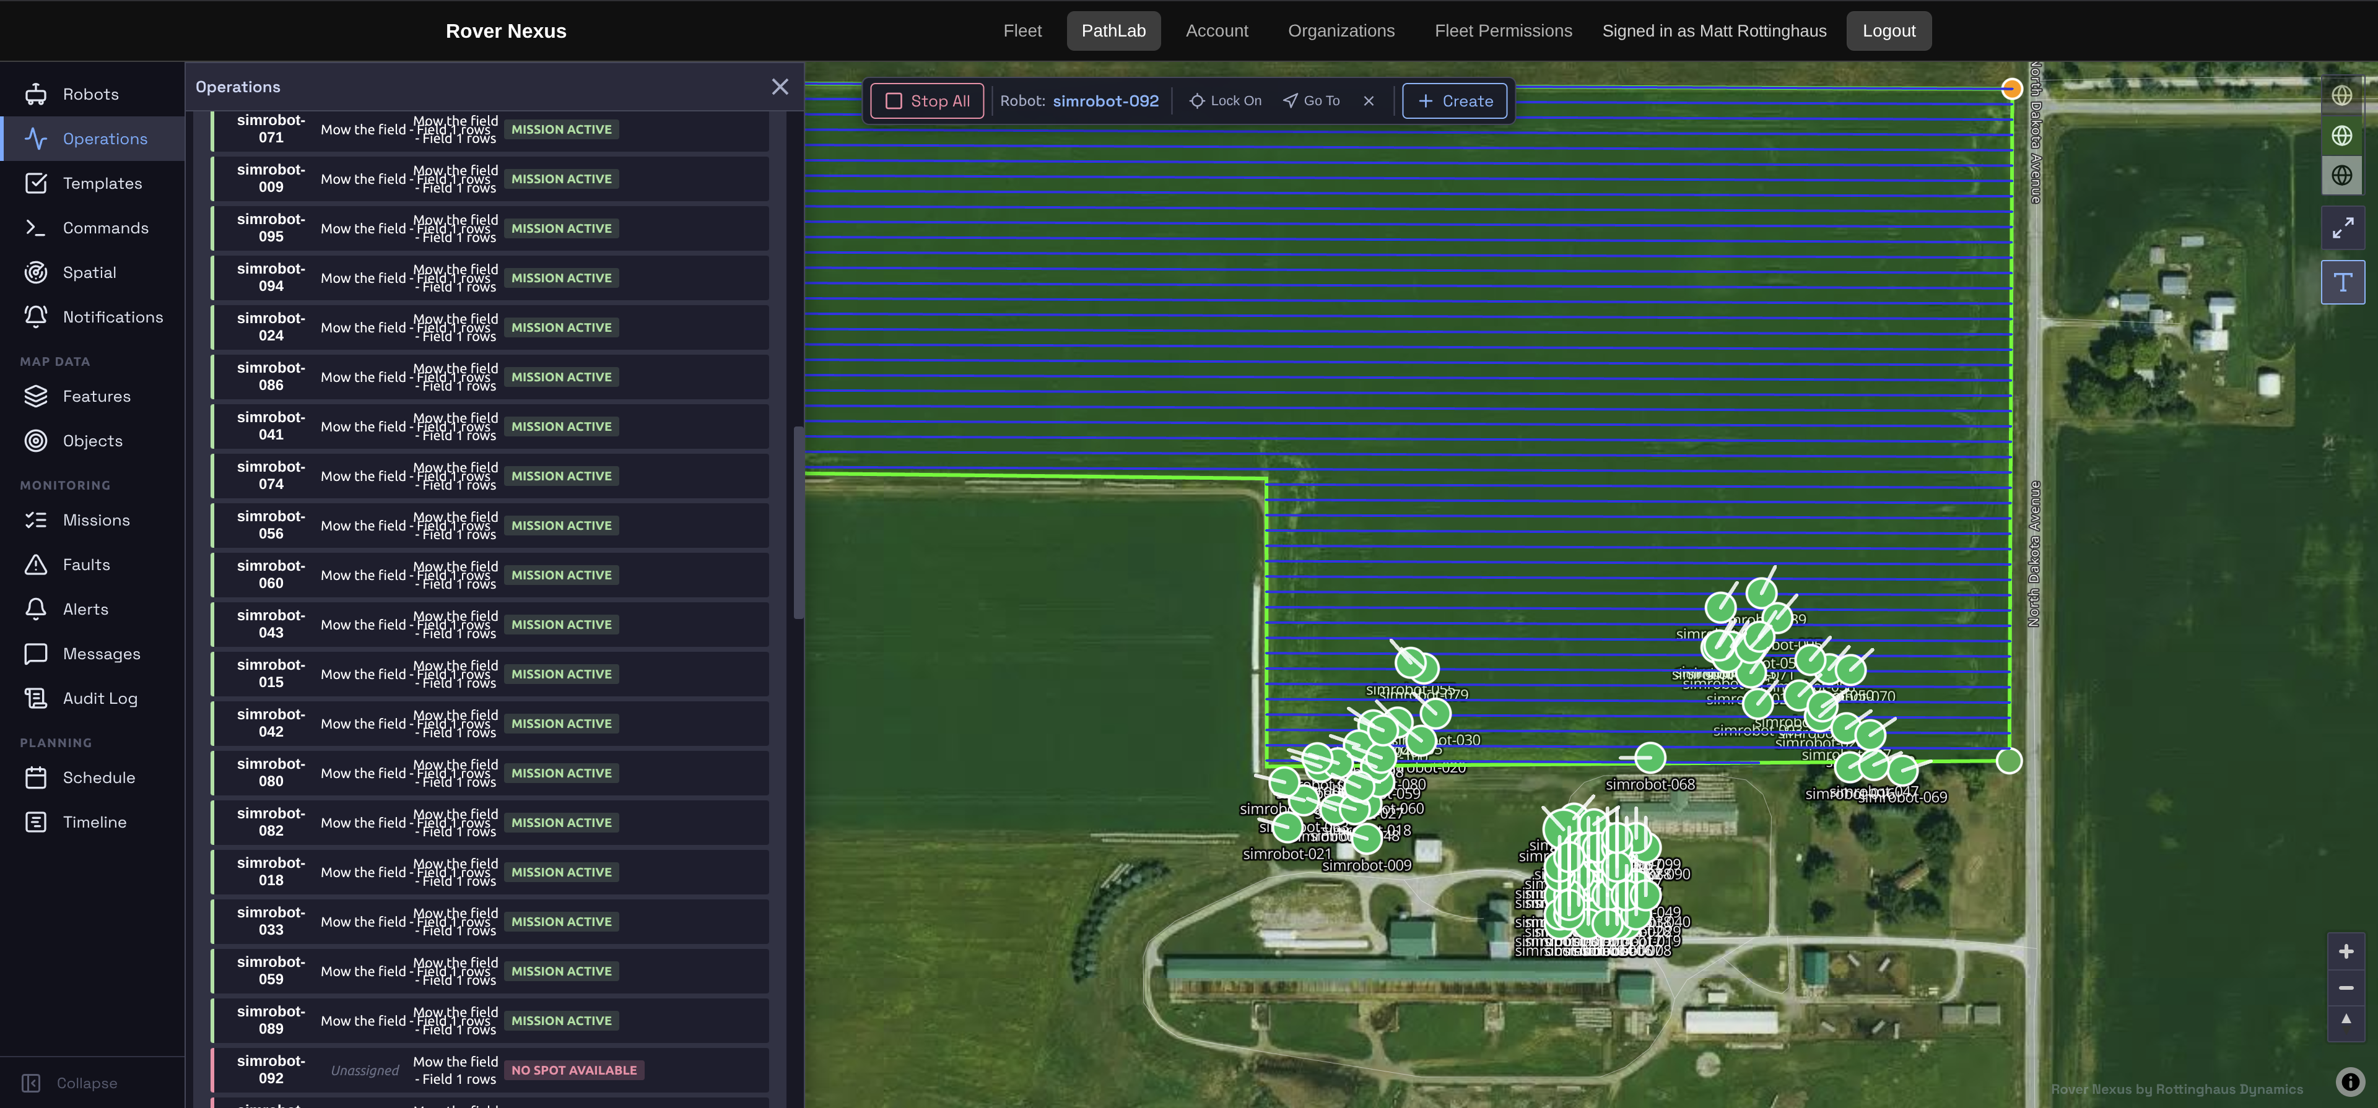Open the Account tab
Image resolution: width=2378 pixels, height=1108 pixels.
[x=1217, y=32]
